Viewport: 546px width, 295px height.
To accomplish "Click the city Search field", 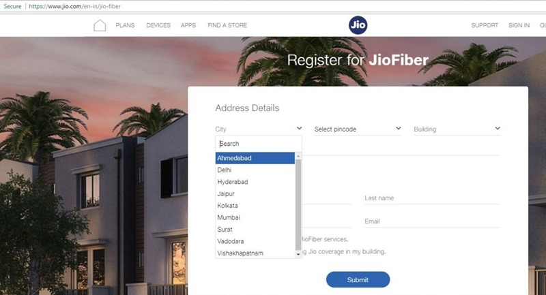I will click(259, 144).
